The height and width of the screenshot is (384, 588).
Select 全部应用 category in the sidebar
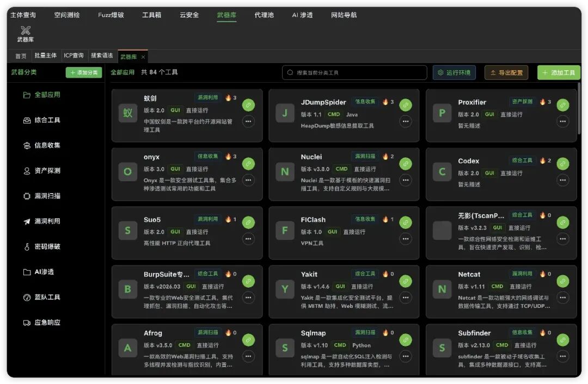coord(41,95)
